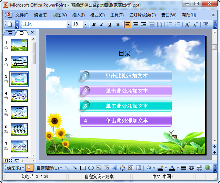The image size is (220, 183).
Task: Apply line color brush
Action: (160, 168)
